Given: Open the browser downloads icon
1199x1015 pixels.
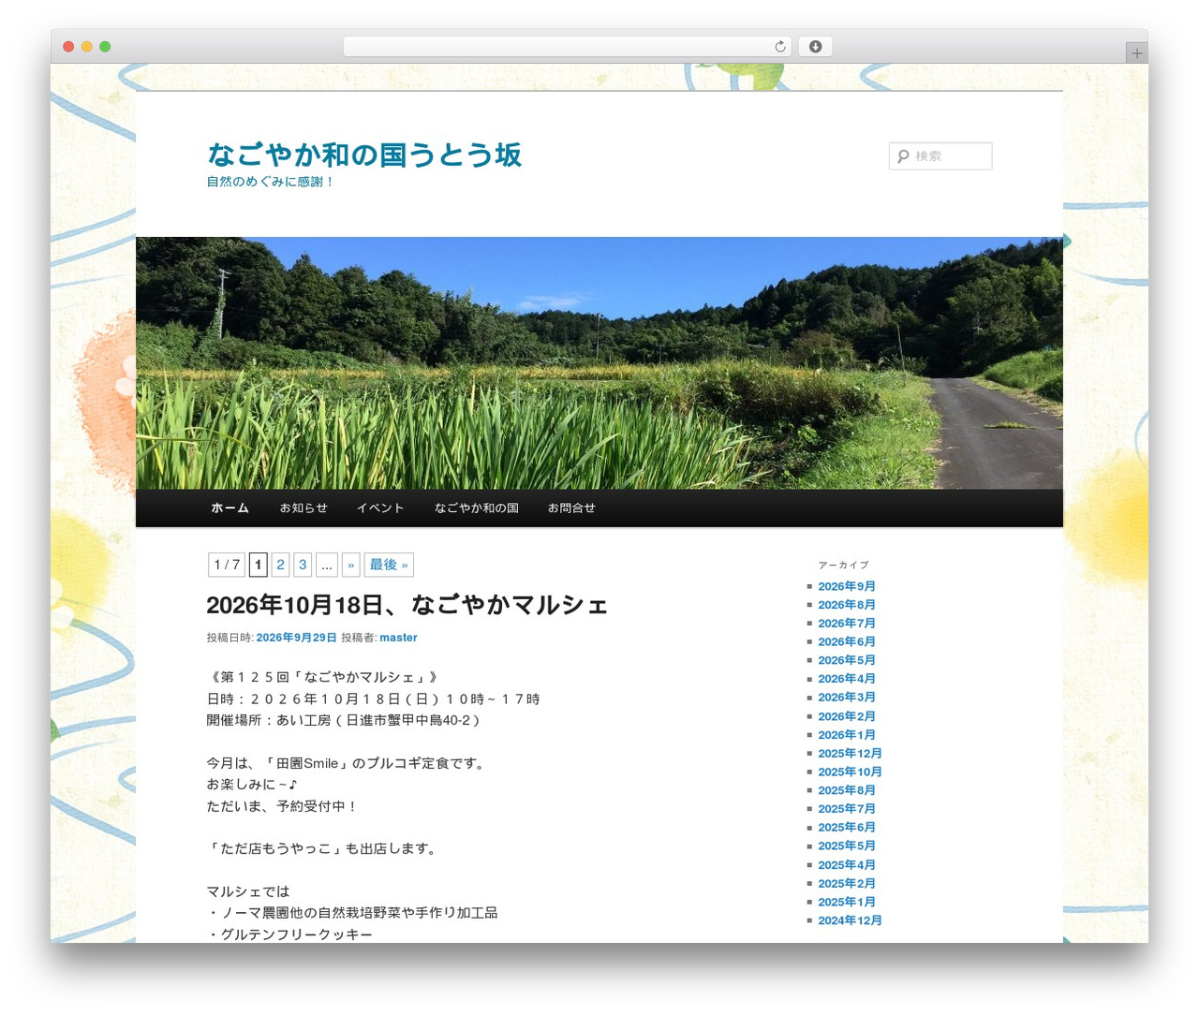Looking at the screenshot, I should pyautogui.click(x=815, y=47).
